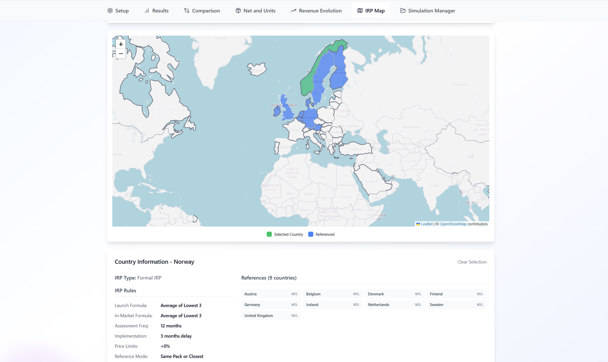
Task: Select the Revenue Evolution trend icon
Action: 293,10
